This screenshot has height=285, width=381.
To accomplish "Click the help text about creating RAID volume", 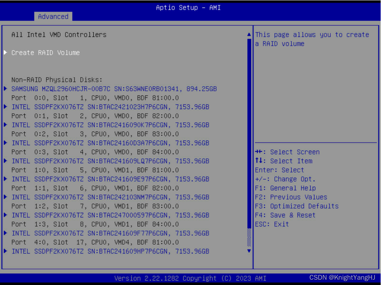I will pyautogui.click(x=312, y=39).
